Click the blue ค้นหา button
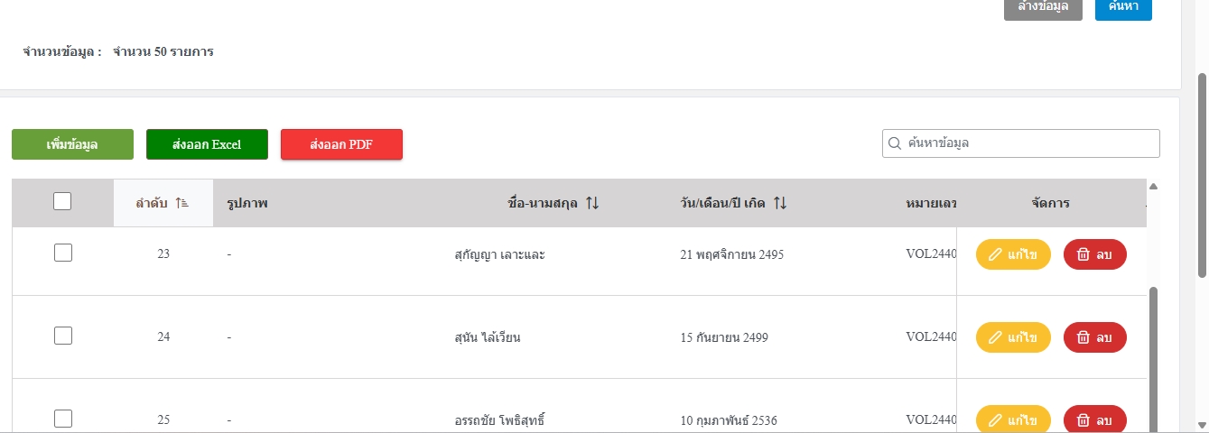Image resolution: width=1209 pixels, height=433 pixels. coord(1123,8)
